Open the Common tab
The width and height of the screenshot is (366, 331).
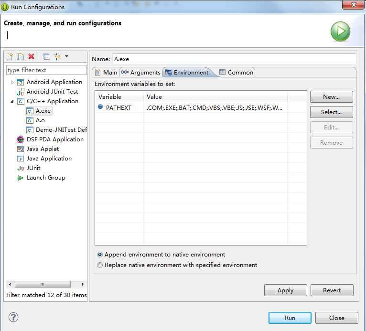[x=237, y=73]
